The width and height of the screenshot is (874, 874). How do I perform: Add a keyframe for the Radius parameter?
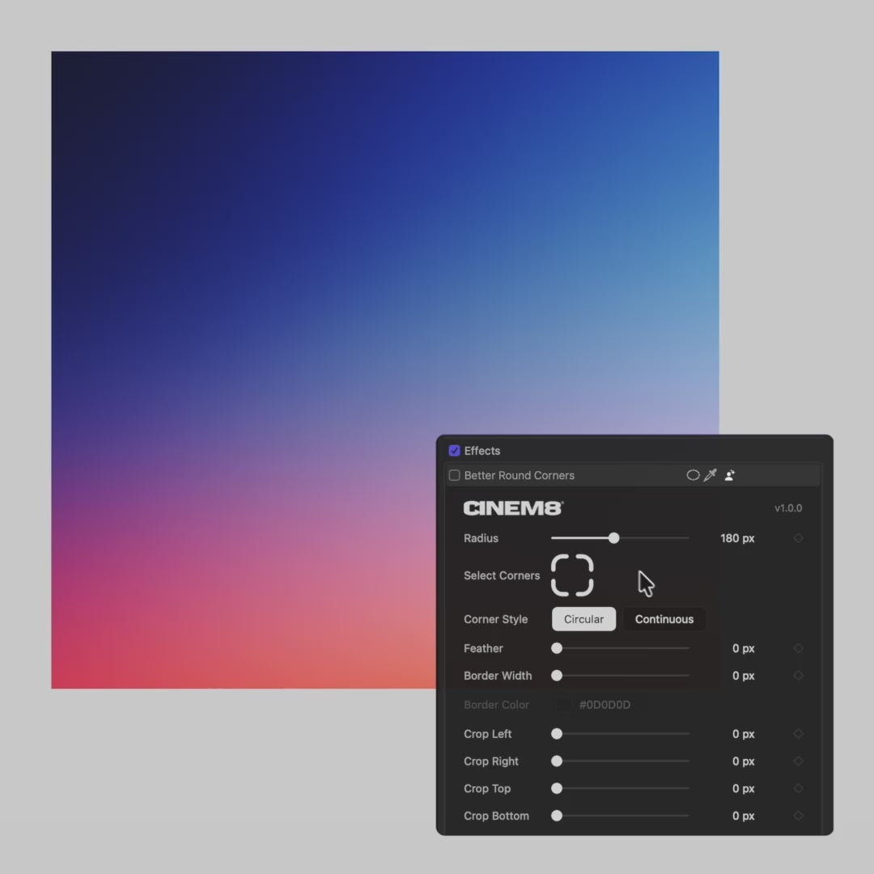(x=798, y=538)
